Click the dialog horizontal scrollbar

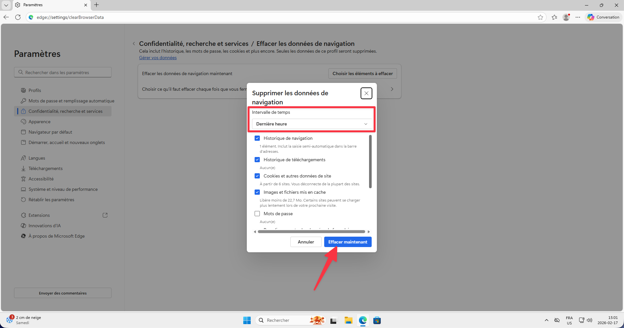pos(312,232)
